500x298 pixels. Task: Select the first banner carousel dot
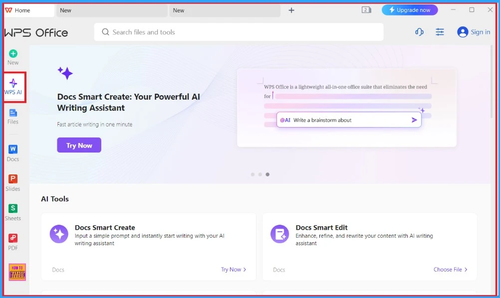point(252,174)
